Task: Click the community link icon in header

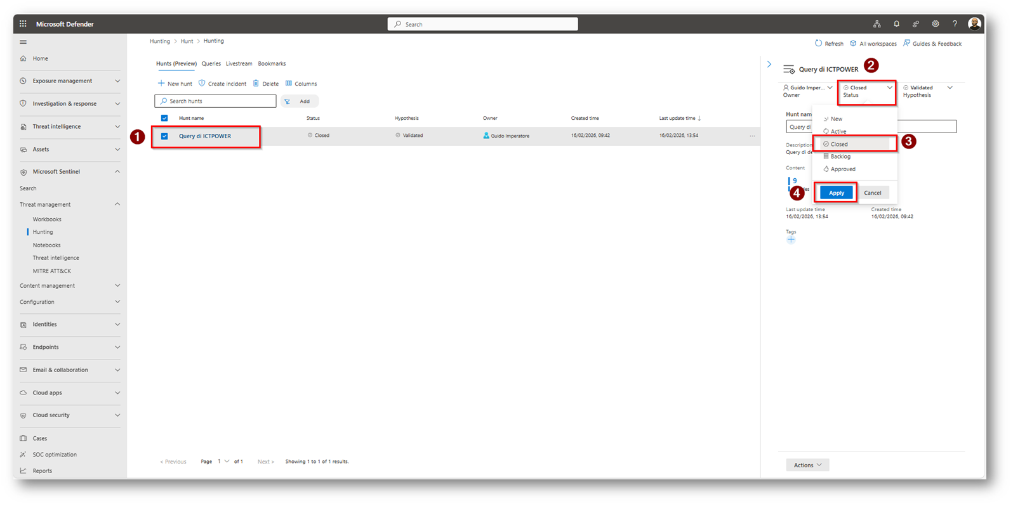Action: pos(915,24)
